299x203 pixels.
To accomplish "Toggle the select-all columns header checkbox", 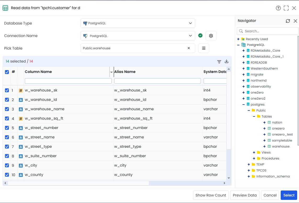I will (x=7, y=72).
